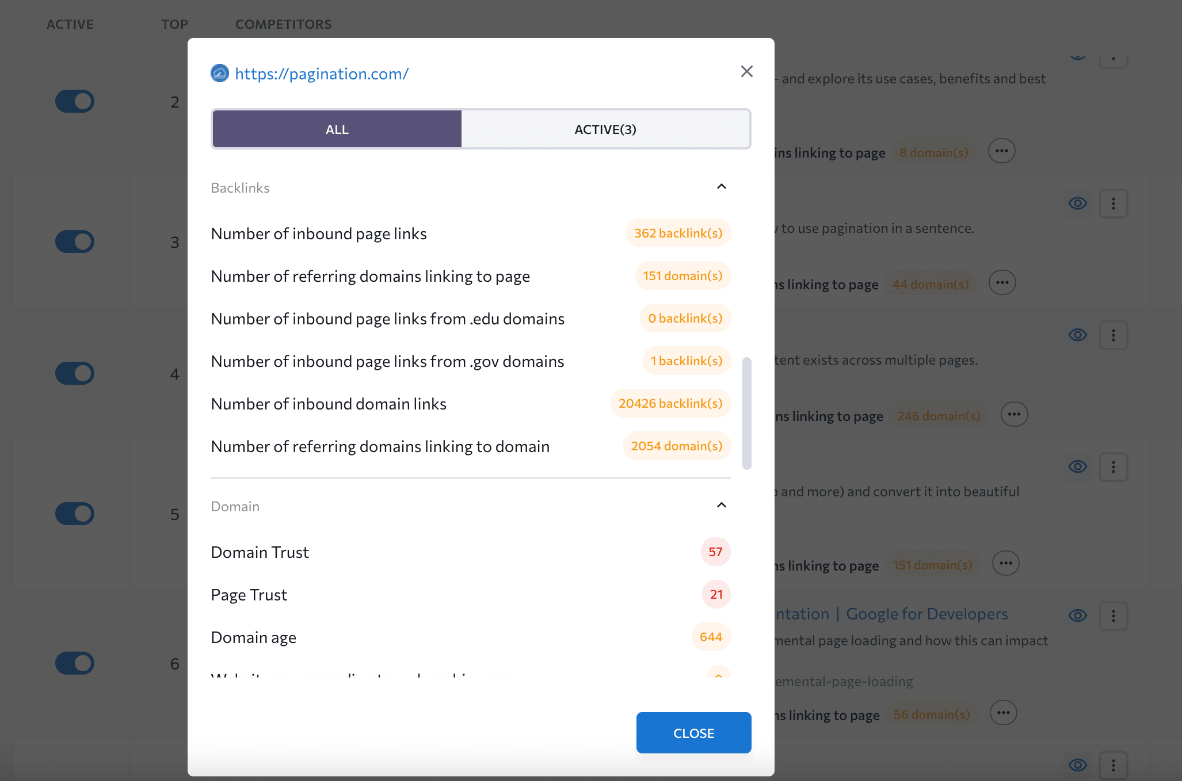Viewport: 1182px width, 781px height.
Task: Open three-dot menu next to 56 domain(s)
Action: coord(1003,713)
